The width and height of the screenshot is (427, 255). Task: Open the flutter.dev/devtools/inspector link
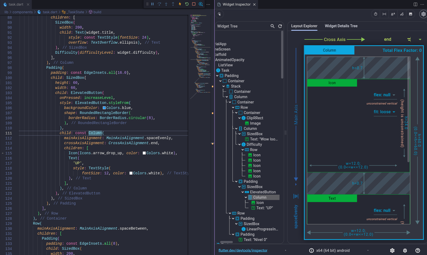click(x=243, y=251)
